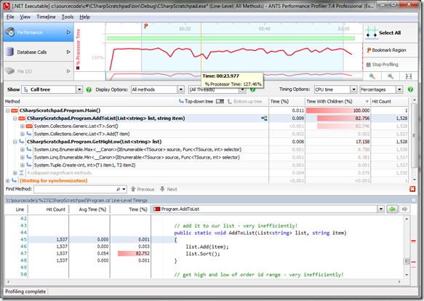Click green help icon next to Call tree
424x301 pixels.
click(x=89, y=89)
